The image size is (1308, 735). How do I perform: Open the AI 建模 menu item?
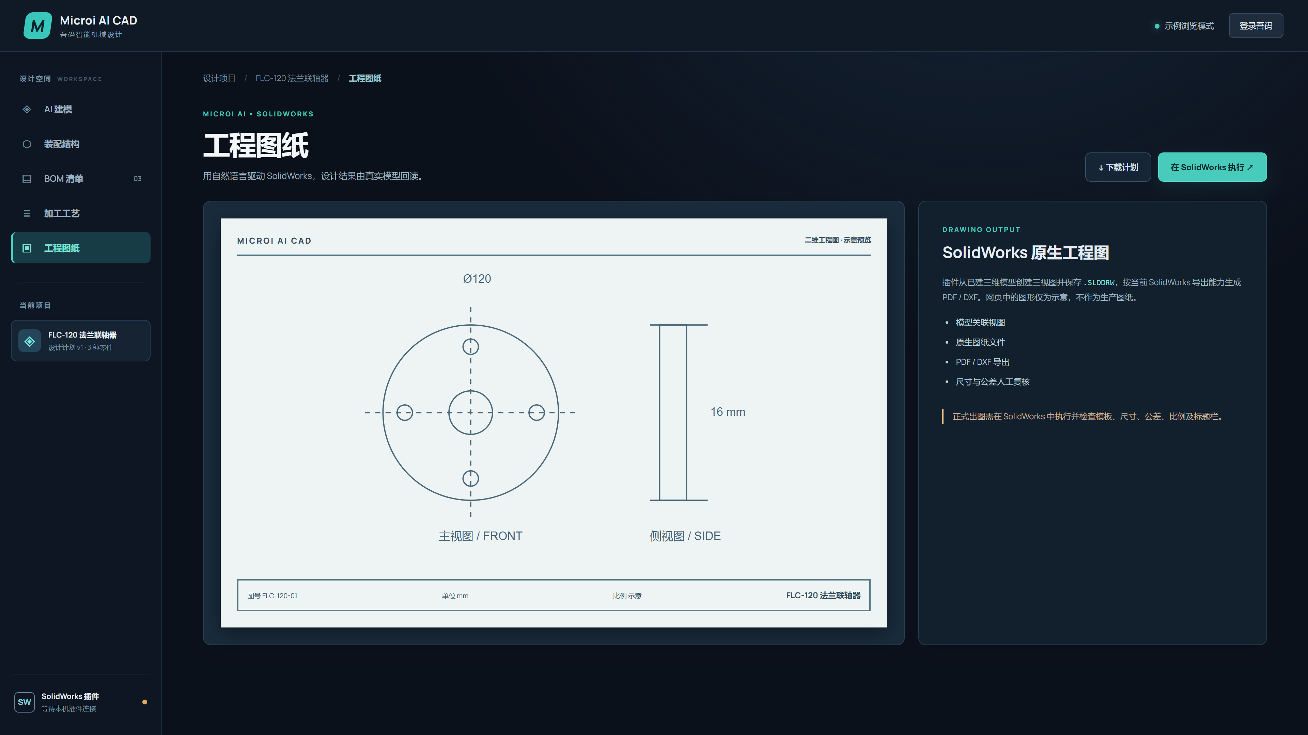click(81, 109)
